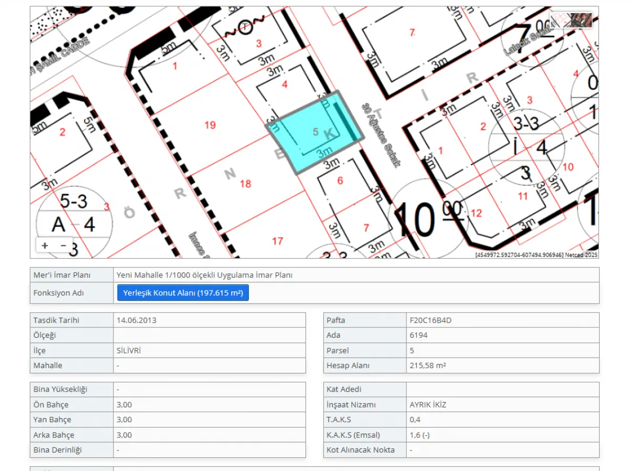
Task: Select the AYRIK İKİZ value
Action: coord(428,405)
